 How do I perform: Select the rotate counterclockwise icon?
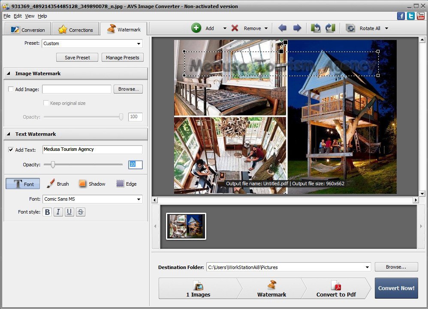click(316, 28)
